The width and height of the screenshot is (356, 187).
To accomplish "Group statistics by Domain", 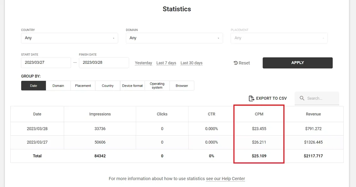I will (58, 86).
